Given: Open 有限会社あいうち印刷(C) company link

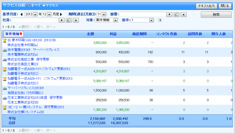Looking at the screenshot, I should click(x=25, y=93).
